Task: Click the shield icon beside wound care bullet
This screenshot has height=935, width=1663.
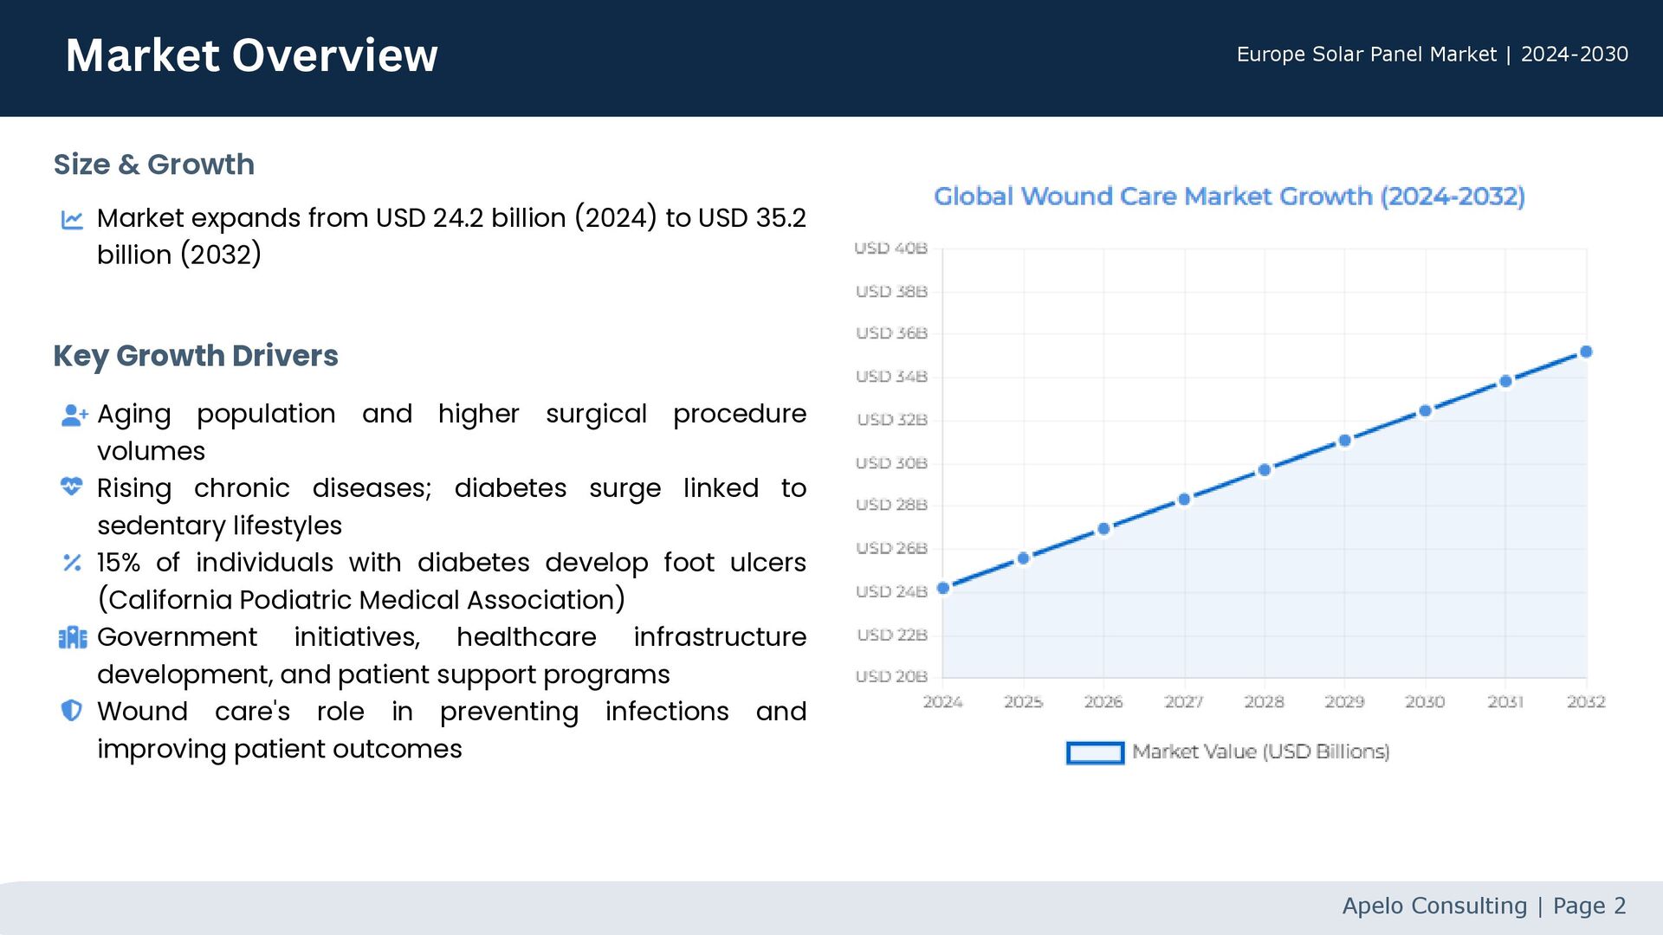Action: [72, 711]
